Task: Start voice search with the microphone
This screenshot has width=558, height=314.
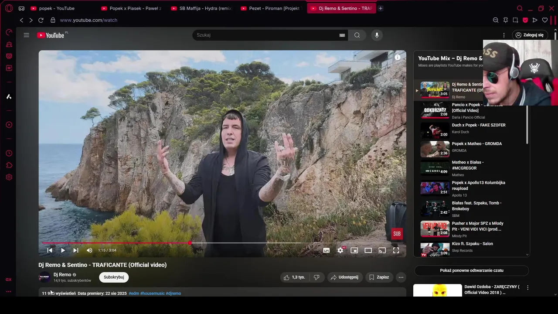Action: [377, 35]
